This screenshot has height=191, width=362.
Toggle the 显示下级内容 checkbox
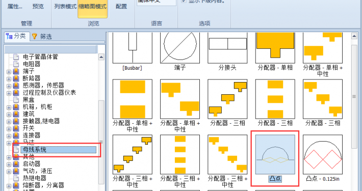coord(184,1)
